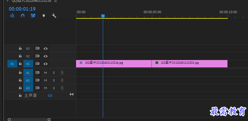Hide track V1 output with eye
248x121 pixels.
(45, 64)
